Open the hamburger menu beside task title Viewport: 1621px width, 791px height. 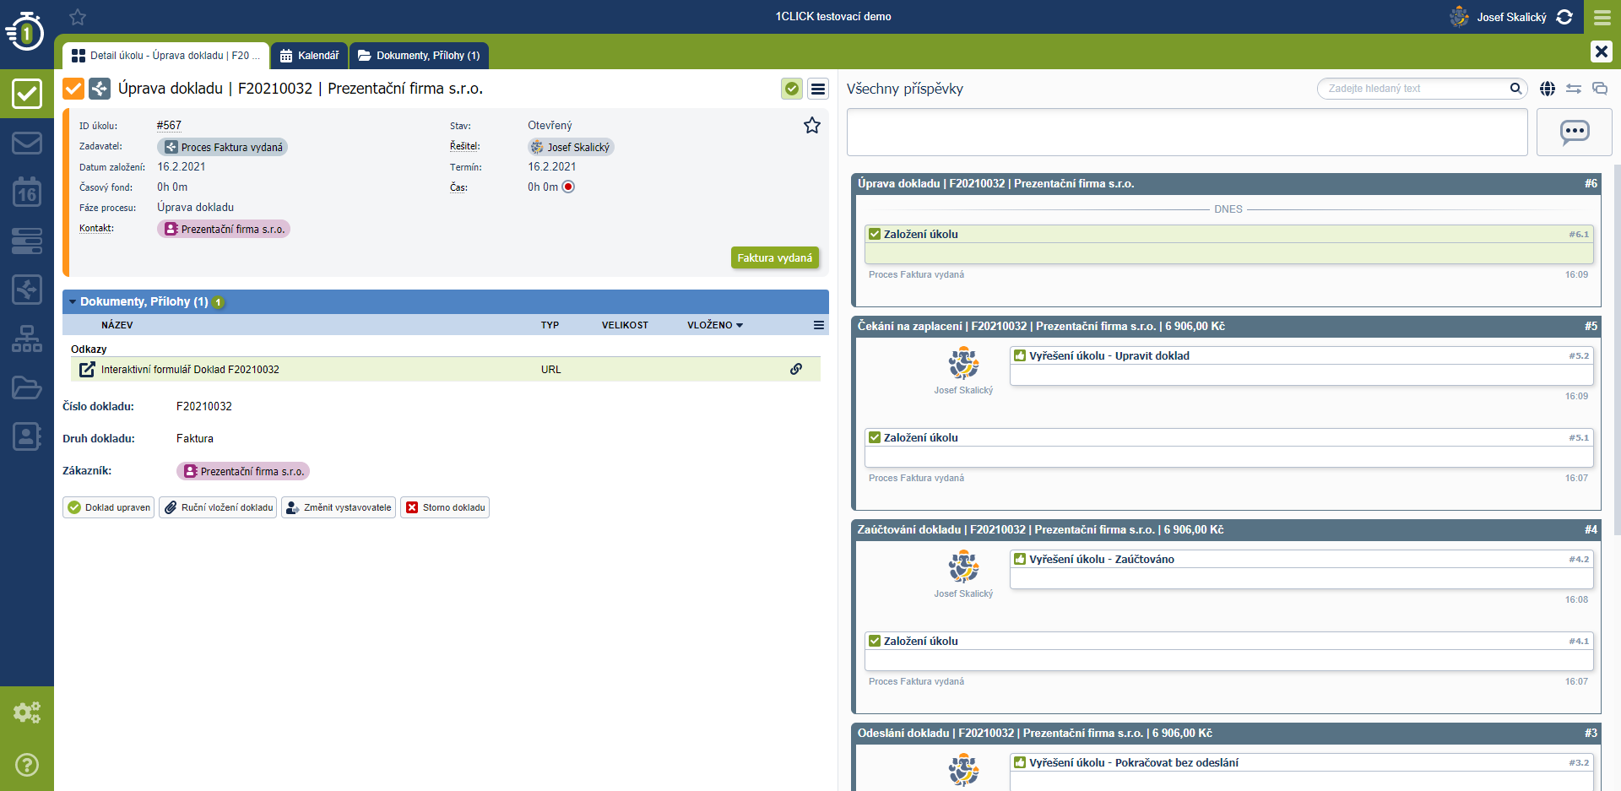click(817, 89)
